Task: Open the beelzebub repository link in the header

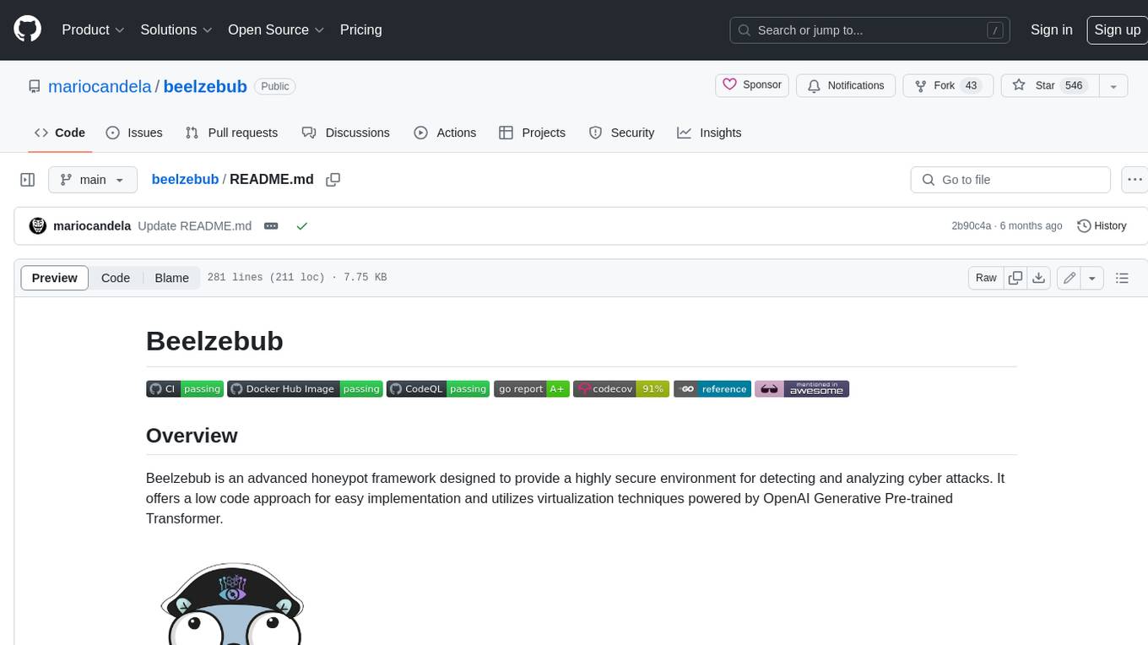Action: coord(205,86)
